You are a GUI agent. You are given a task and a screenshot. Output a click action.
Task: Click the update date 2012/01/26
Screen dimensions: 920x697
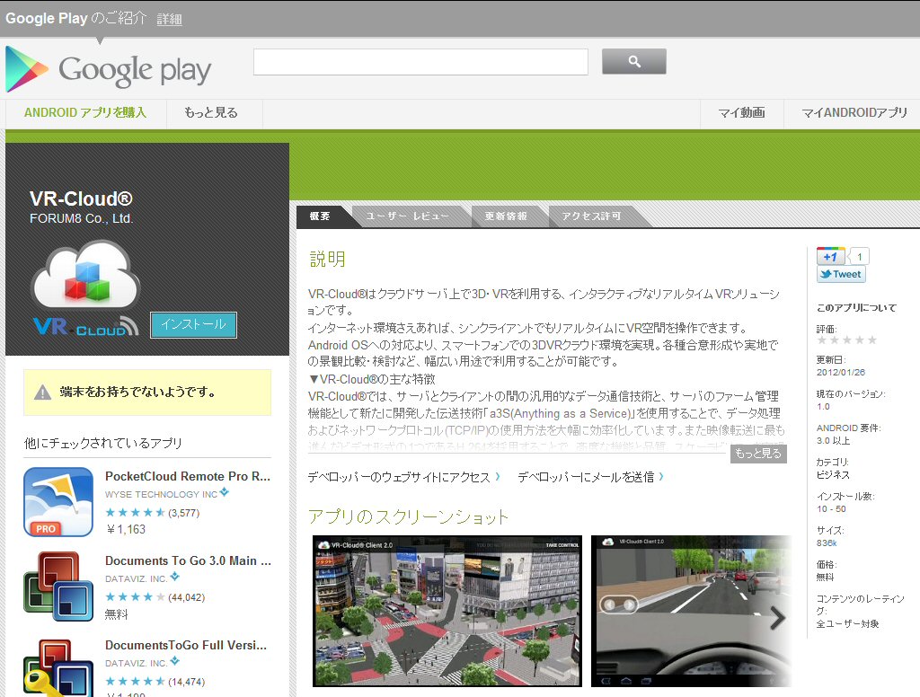pos(841,373)
